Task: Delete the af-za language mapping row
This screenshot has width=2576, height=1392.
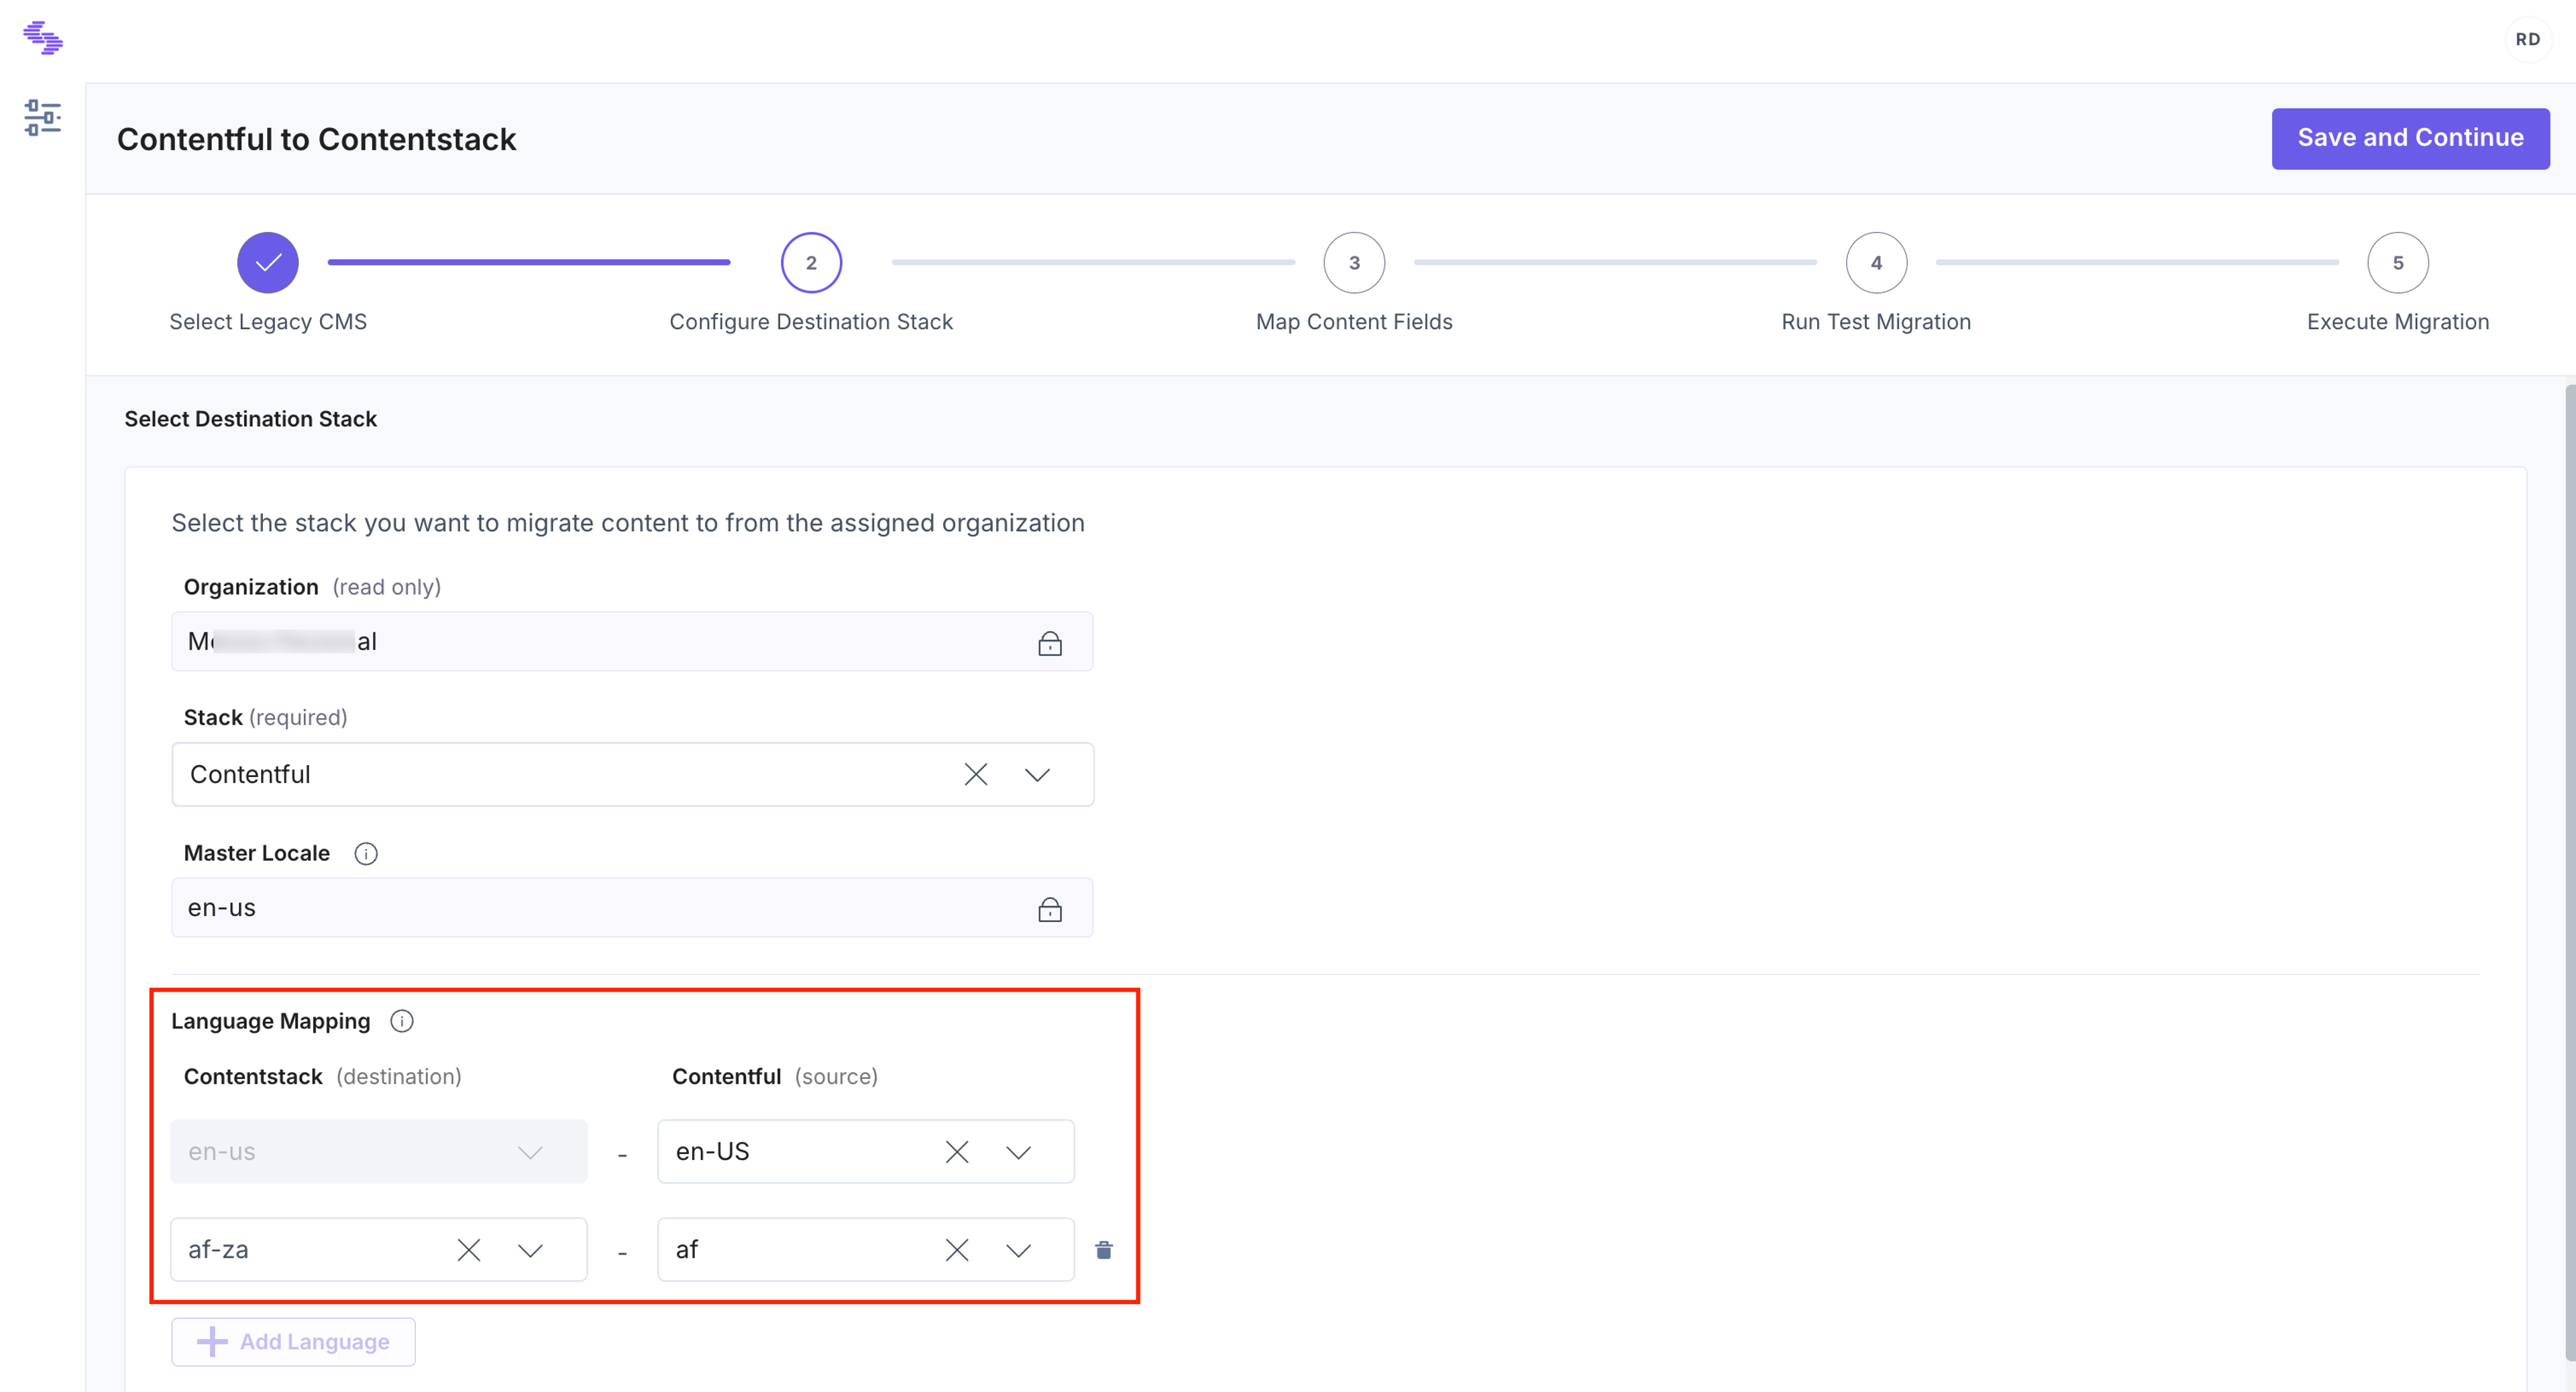Action: 1104,1250
